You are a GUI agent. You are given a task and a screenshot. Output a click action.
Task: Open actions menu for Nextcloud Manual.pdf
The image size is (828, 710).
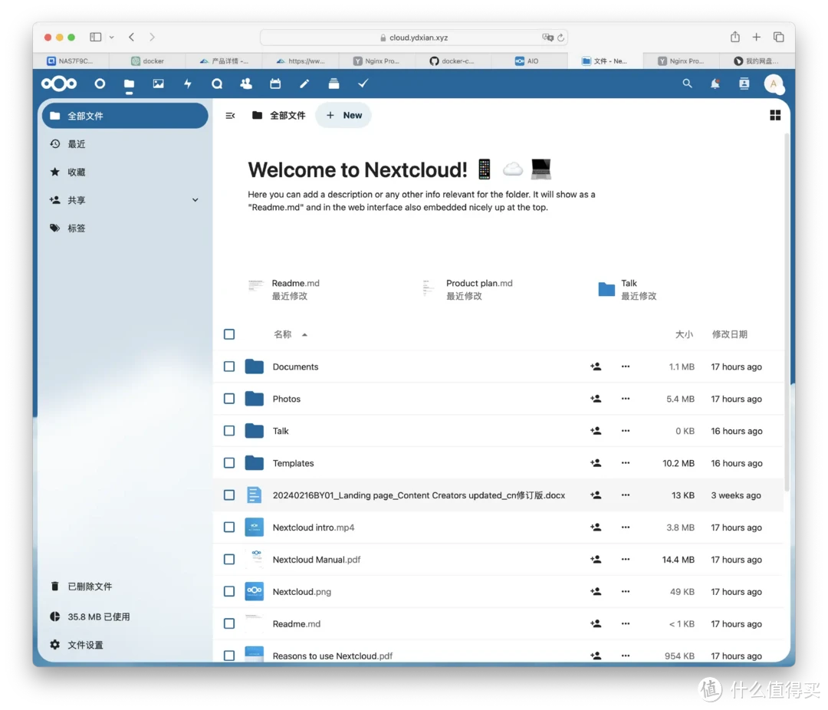[x=626, y=560]
